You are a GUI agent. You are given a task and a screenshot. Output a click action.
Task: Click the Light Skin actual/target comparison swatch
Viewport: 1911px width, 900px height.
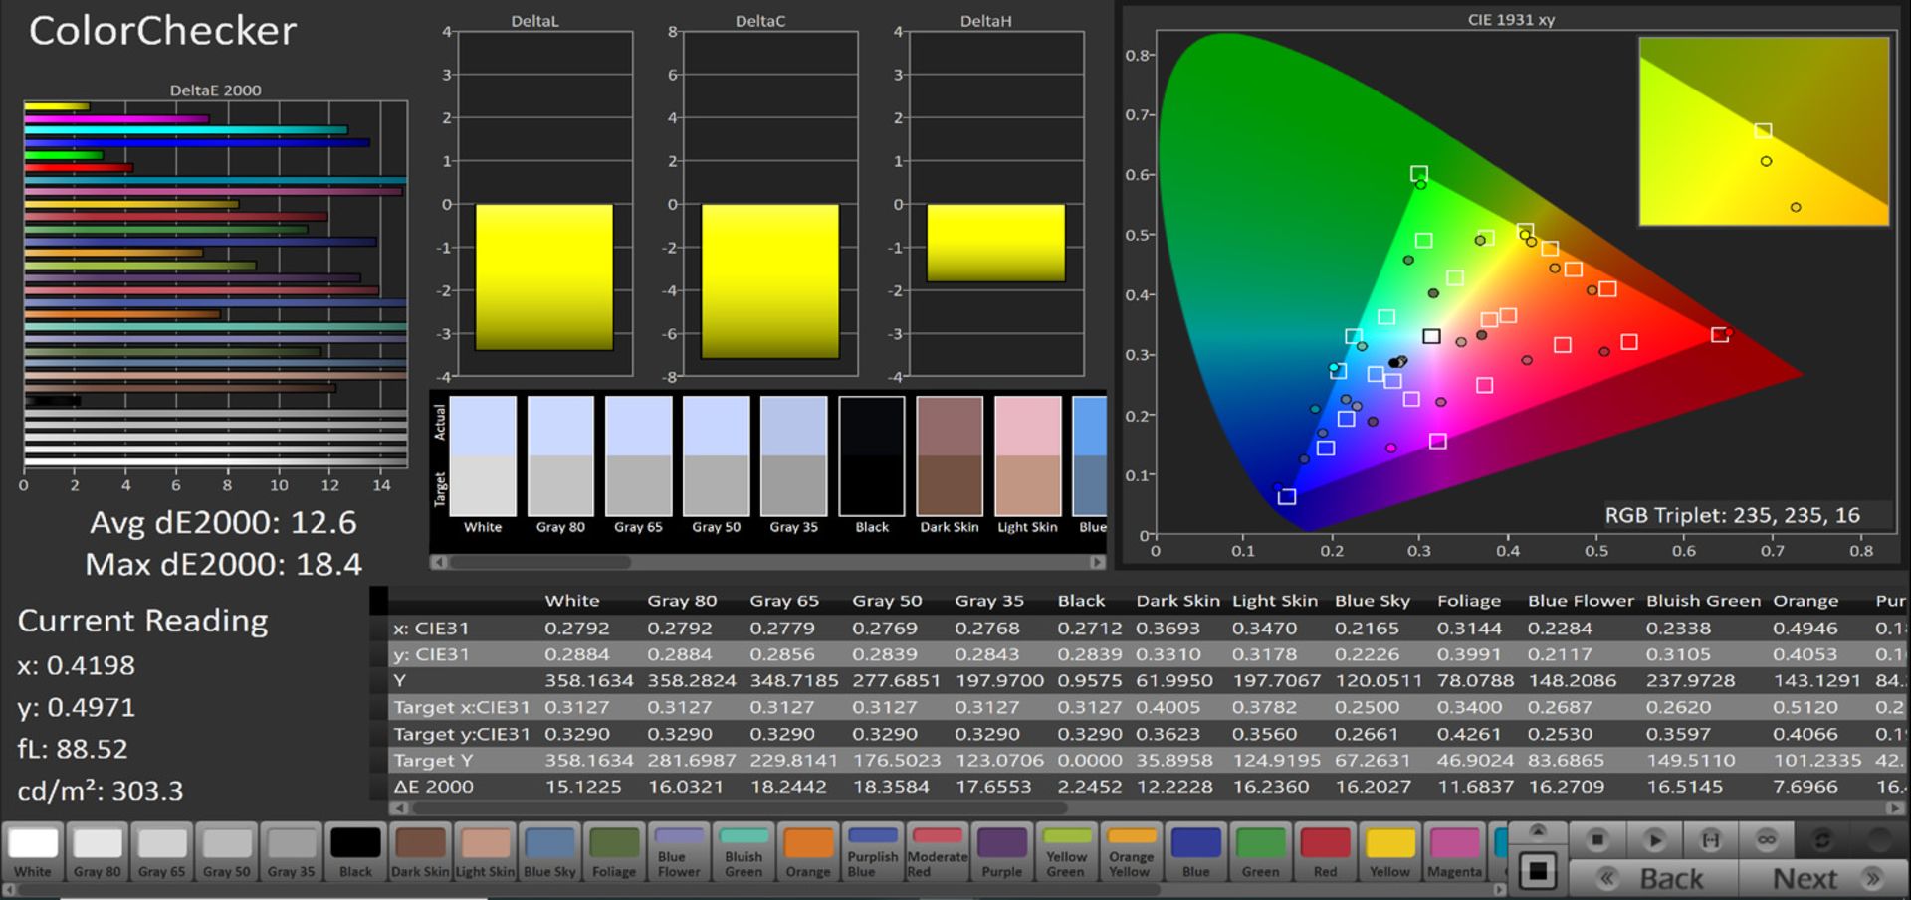(1027, 456)
